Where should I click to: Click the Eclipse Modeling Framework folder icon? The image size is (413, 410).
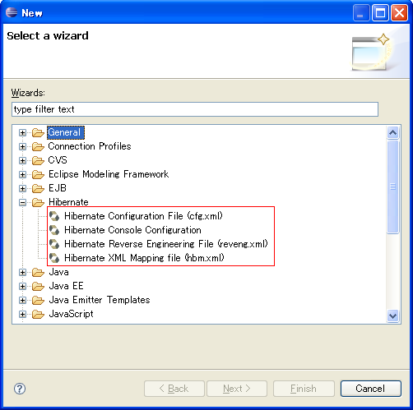coord(38,174)
